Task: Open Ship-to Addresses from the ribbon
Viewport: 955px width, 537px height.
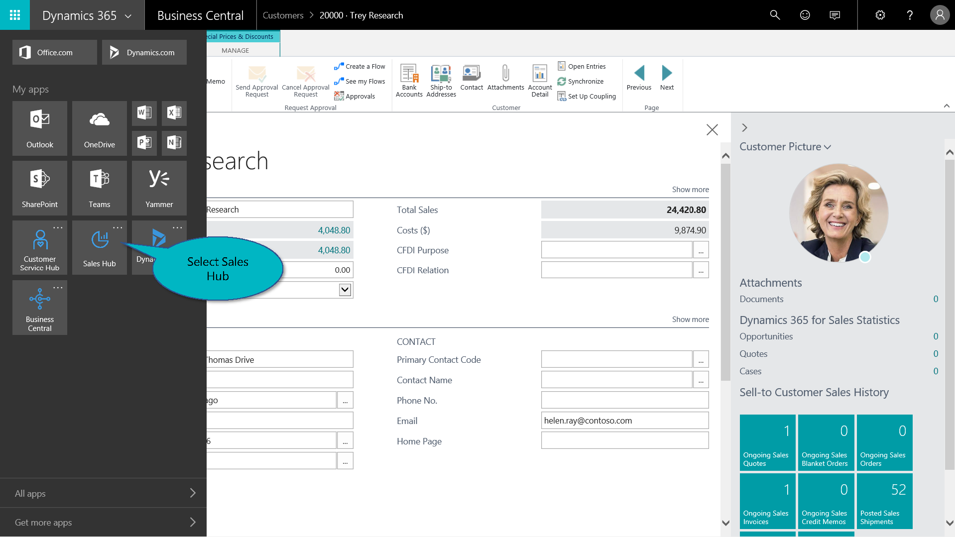Action: [x=441, y=80]
